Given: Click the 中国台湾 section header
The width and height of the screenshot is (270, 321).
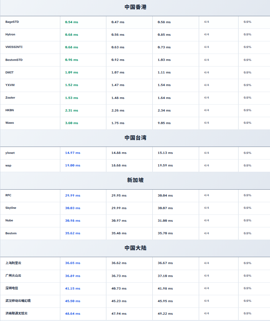Looking at the screenshot, I should tap(135, 138).
